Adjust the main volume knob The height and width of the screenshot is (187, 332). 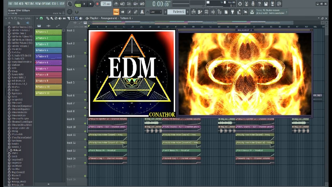pyautogui.click(x=70, y=4)
